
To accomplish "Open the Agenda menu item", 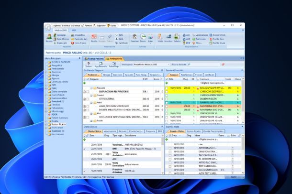I will pyautogui.click(x=57, y=26).
